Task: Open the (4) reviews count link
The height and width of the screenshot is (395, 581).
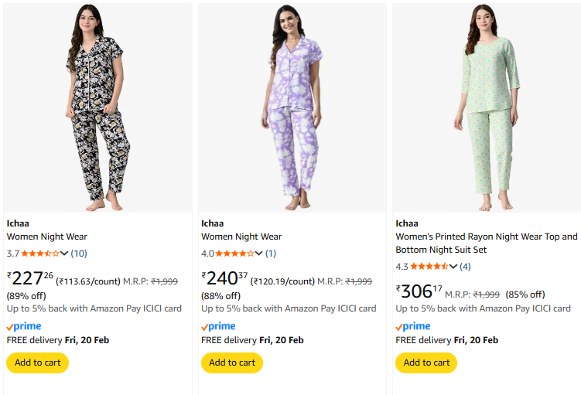Action: (465, 267)
